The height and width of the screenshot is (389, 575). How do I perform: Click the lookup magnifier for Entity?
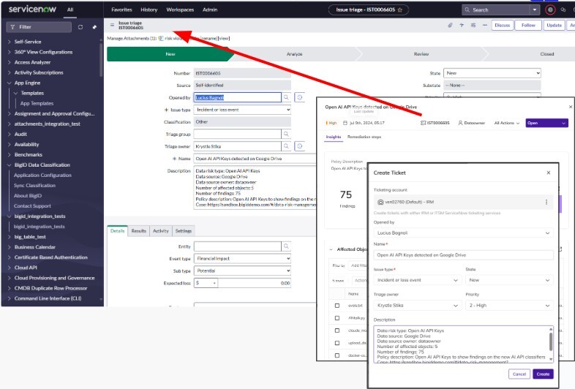pyautogui.click(x=286, y=246)
